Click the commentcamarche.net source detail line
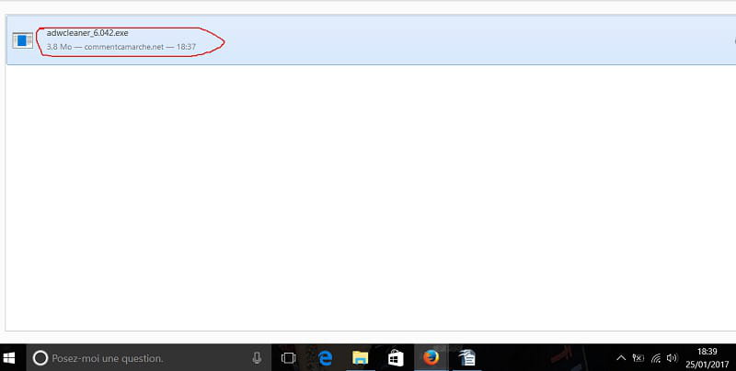736x371 pixels. tap(121, 47)
